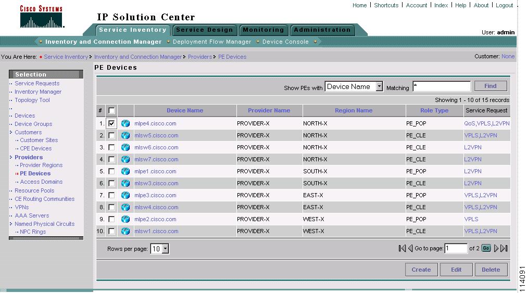Click the Cisco Systems logo
This screenshot has width=527, height=293.
coord(41,17)
